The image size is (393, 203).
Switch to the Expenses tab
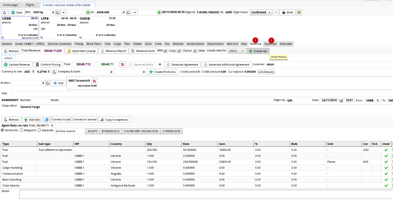click(270, 44)
